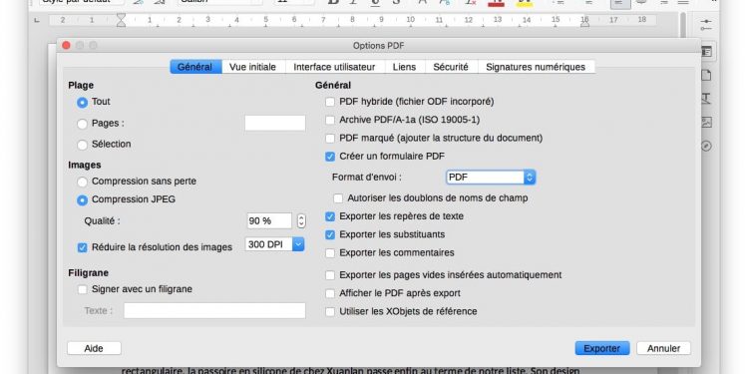Click the tab stop type selector on ruler
748x374 pixels.
tap(37, 21)
